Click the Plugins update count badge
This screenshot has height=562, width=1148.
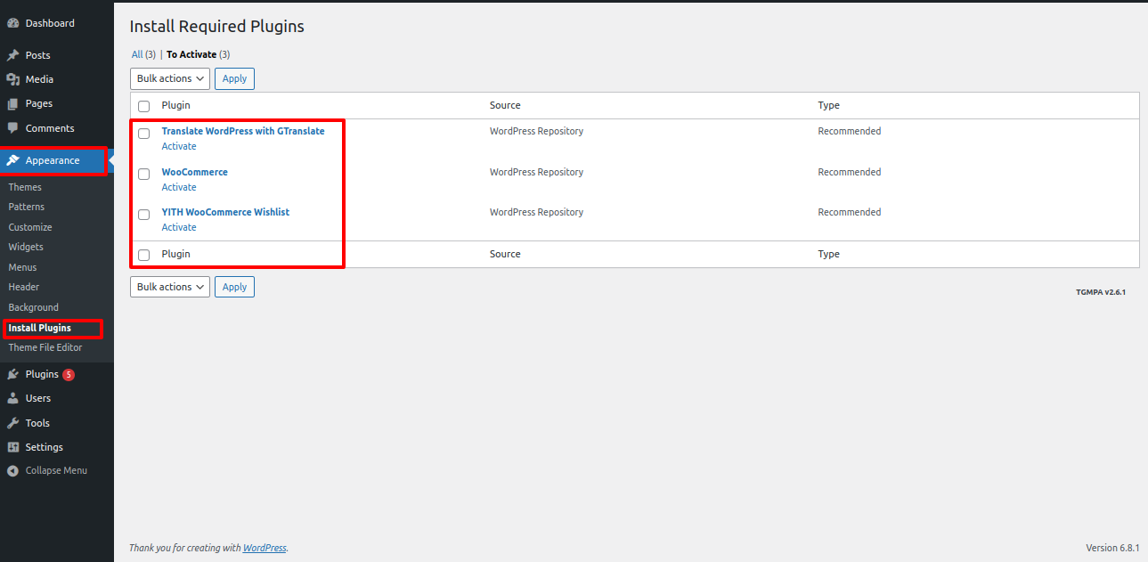(69, 375)
